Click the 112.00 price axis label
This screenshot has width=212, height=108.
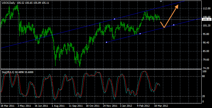point(206,8)
